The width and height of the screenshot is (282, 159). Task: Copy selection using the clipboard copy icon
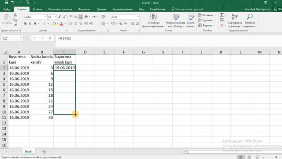[15, 20]
